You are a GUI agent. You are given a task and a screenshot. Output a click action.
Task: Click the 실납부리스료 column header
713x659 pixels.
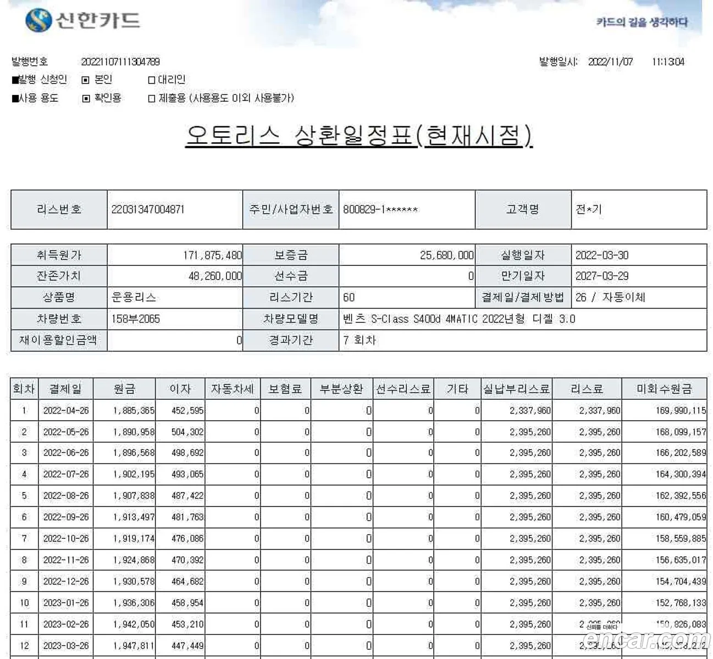pyautogui.click(x=517, y=389)
